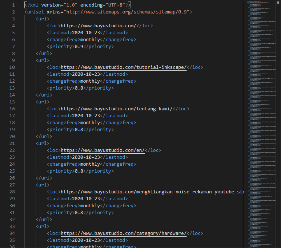Click the opening <url> tag on line 21
Image resolution: width=281 pixels, height=248 pixels.
[x=43, y=143]
